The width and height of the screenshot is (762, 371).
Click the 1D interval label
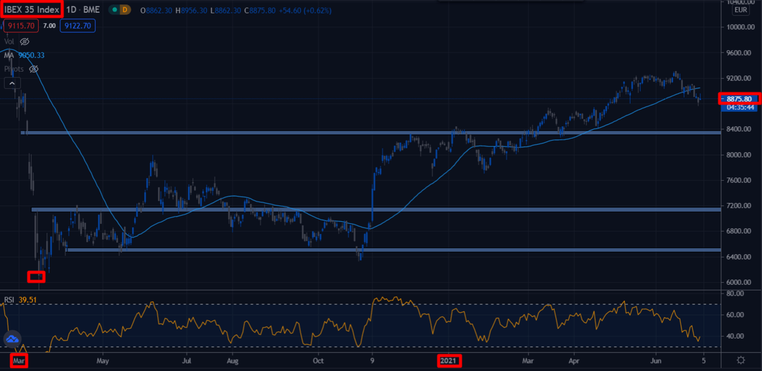pyautogui.click(x=72, y=10)
